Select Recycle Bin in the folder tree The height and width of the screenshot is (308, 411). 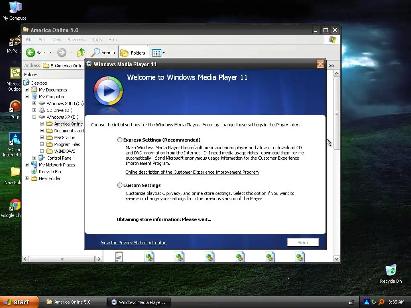click(x=49, y=172)
